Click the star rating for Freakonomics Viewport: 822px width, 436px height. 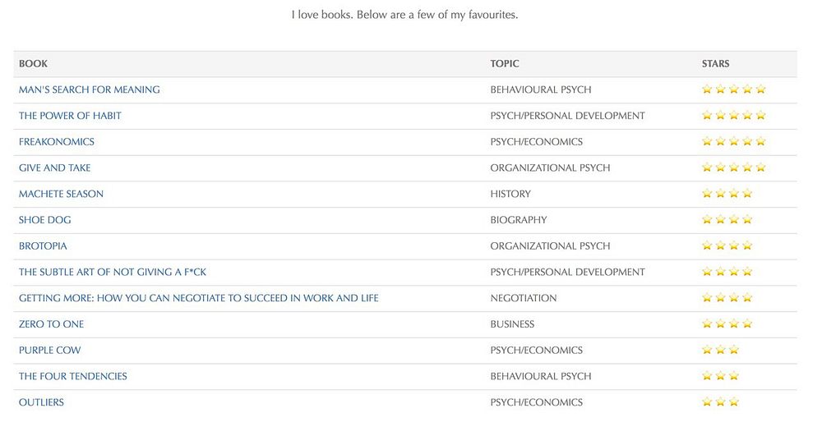[x=734, y=142]
